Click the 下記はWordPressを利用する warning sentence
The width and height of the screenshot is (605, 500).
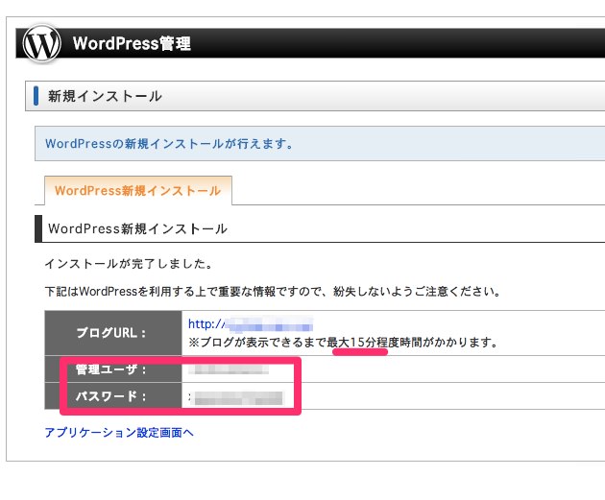[x=273, y=292]
